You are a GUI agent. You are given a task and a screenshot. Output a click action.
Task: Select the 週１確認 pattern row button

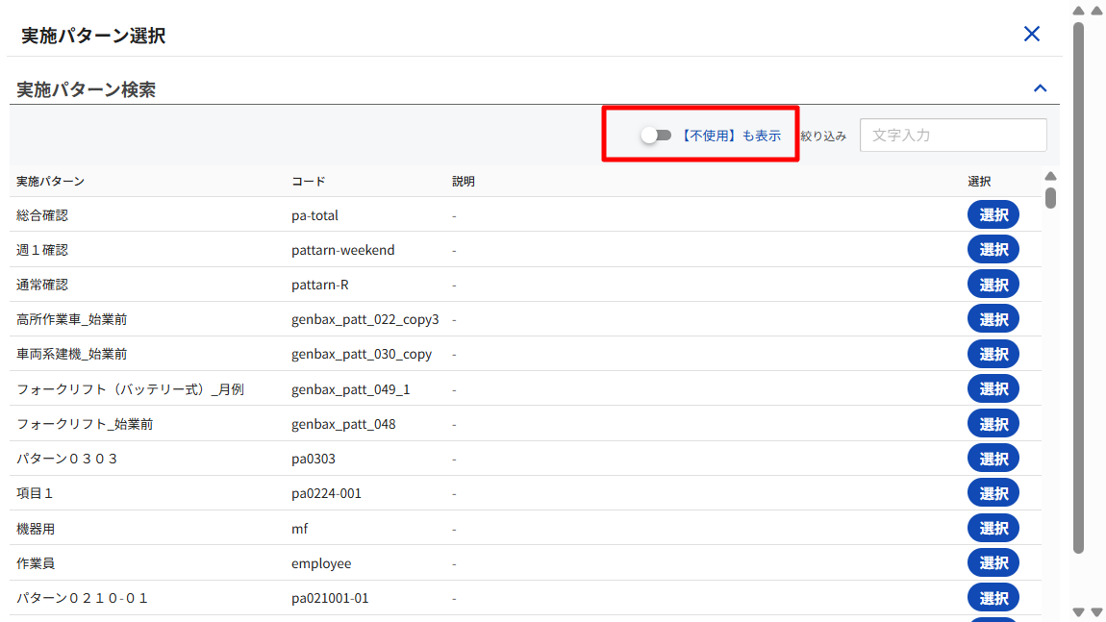993,250
